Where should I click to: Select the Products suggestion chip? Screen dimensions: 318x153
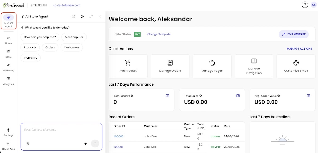(x=30, y=47)
